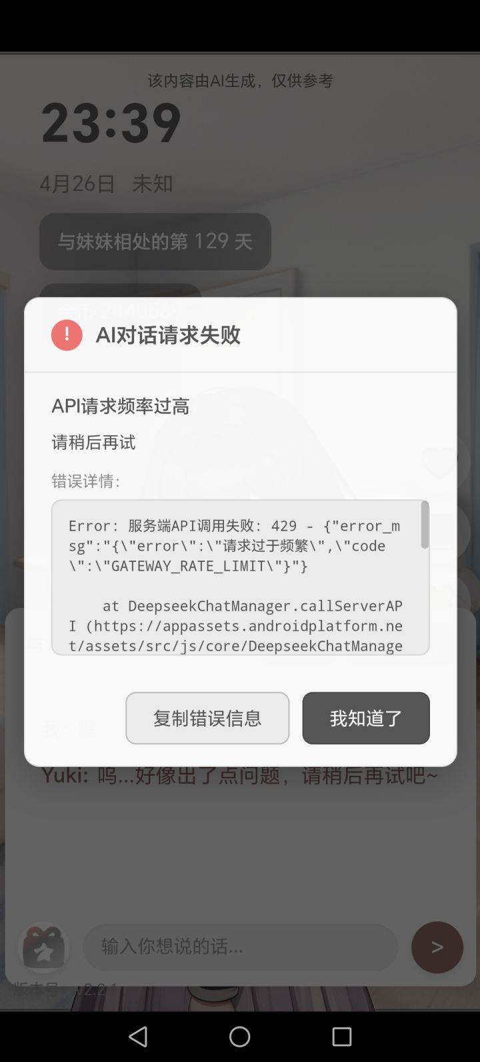Click the 请稍后再试 message text
Screen dimensions: 480x1062
93,443
